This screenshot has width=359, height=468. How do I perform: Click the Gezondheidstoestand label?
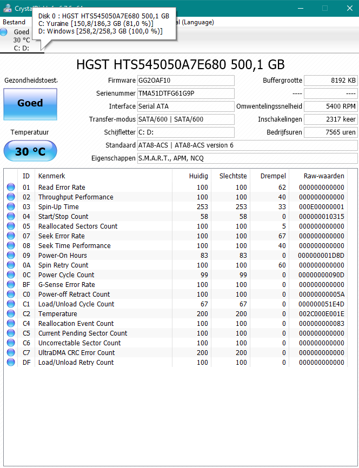tap(31, 81)
